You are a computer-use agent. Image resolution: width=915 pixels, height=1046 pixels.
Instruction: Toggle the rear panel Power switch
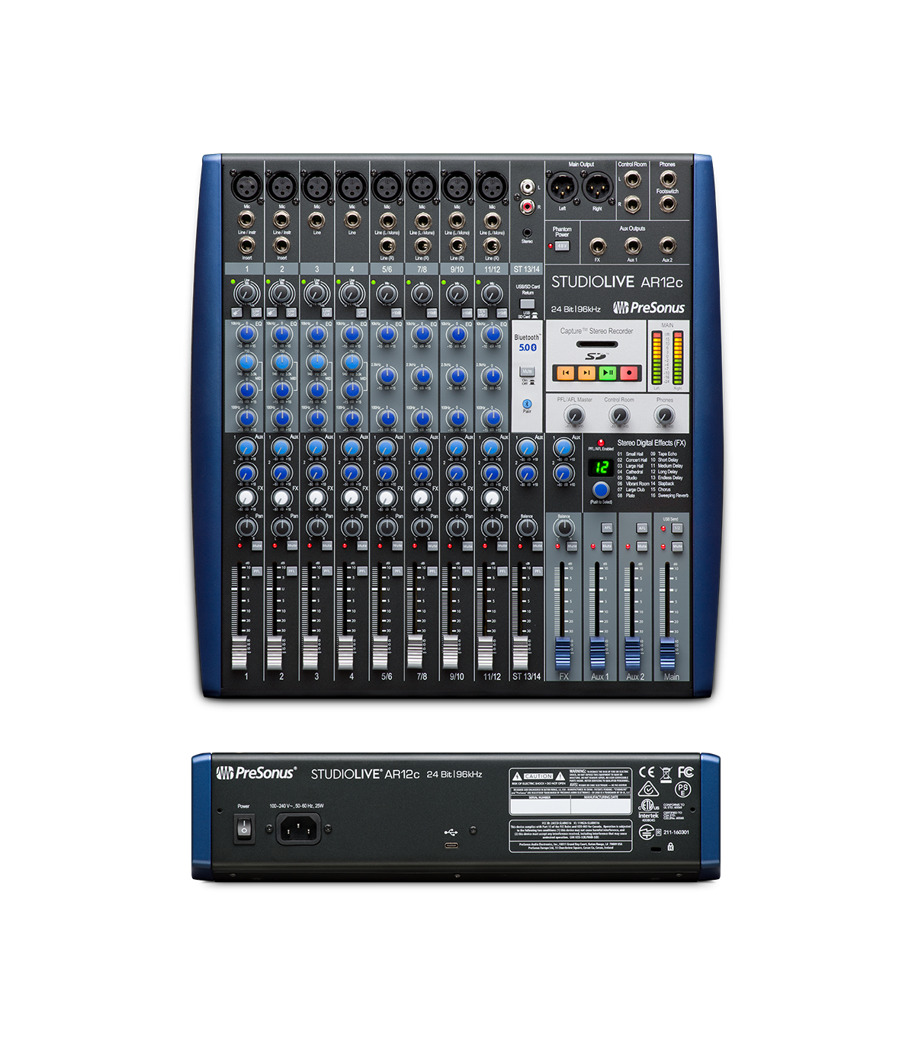(243, 827)
